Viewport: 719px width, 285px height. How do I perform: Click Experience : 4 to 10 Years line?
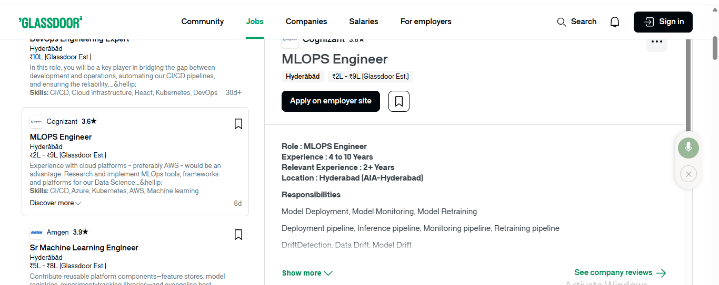coord(327,157)
